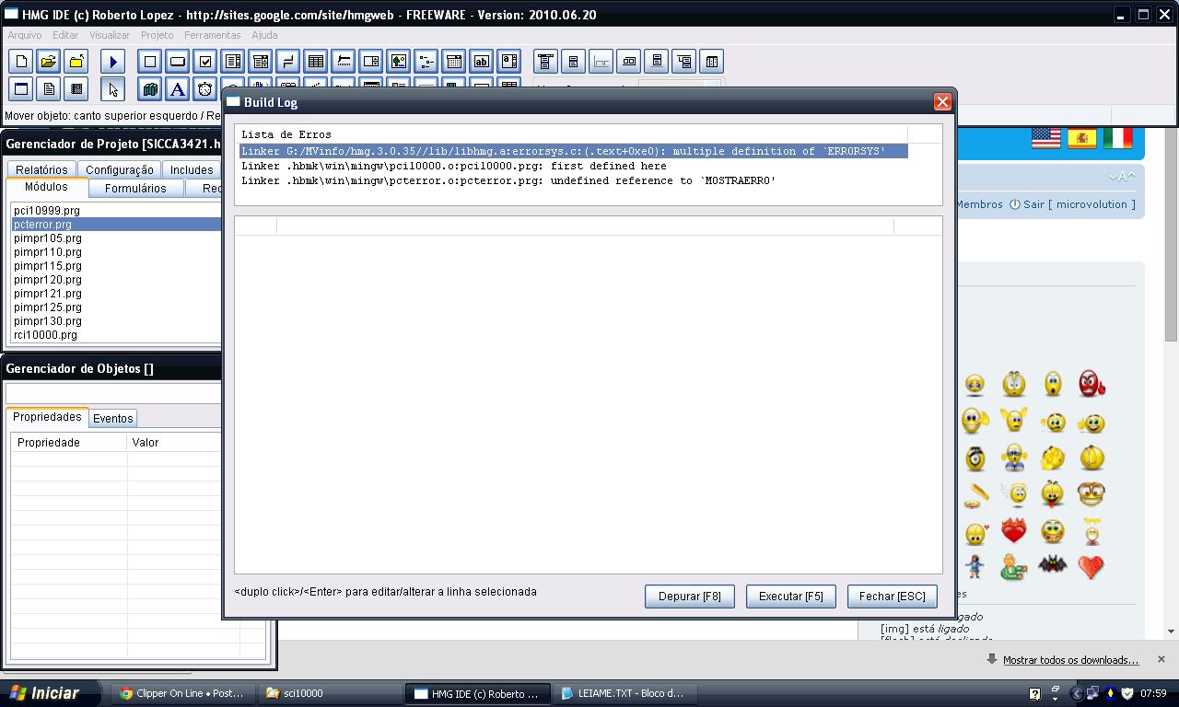Viewport: 1179px width, 707px height.
Task: Select the Módulos tab
Action: pos(46,187)
